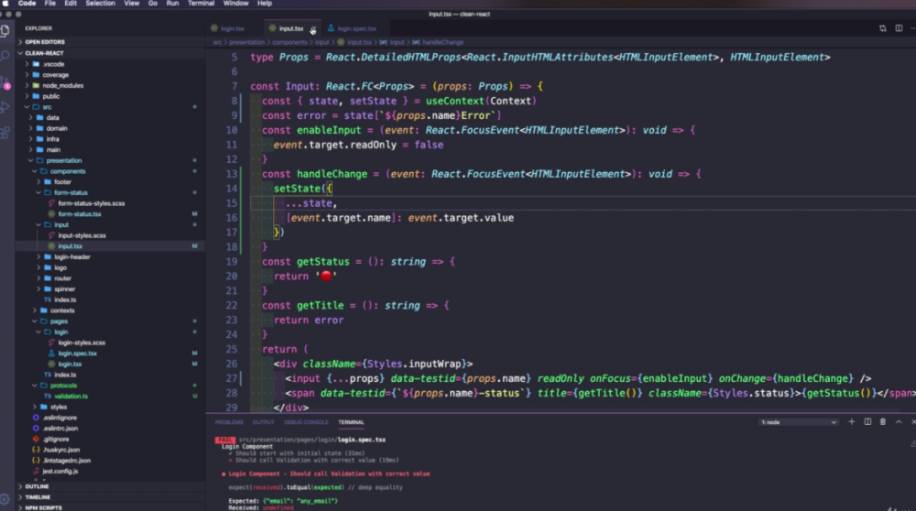
Task: Kill the terminal with trash icon
Action: coord(883,421)
